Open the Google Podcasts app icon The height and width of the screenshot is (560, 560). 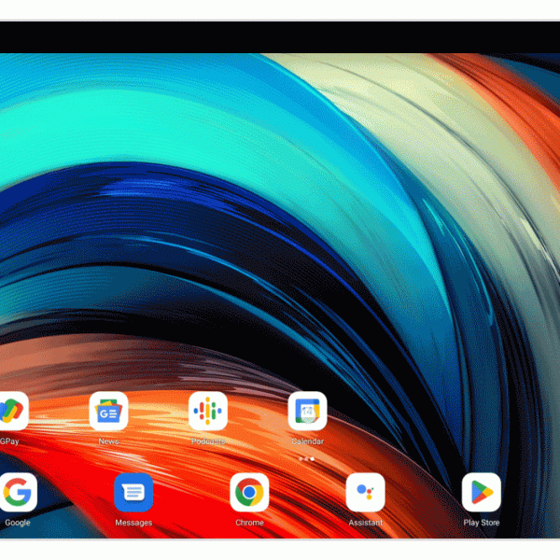[208, 411]
